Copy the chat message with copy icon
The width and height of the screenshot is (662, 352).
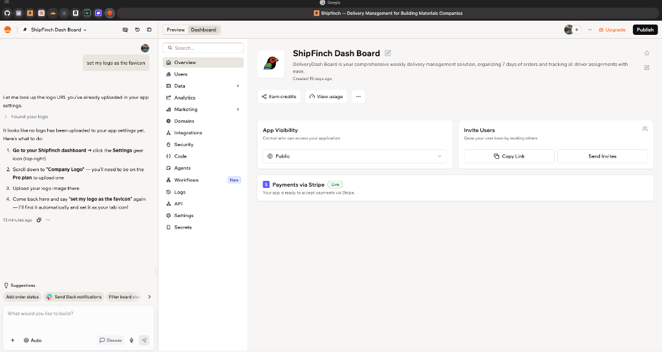tap(39, 220)
